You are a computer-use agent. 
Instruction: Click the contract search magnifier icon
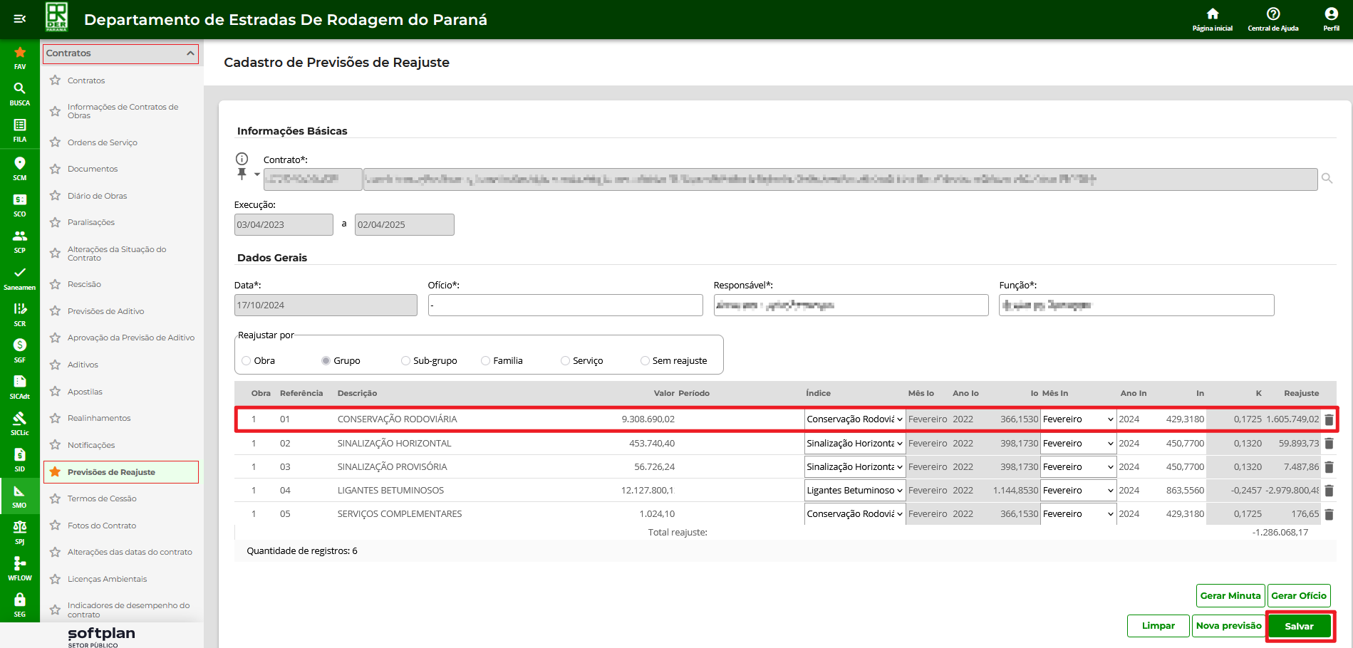tap(1327, 179)
